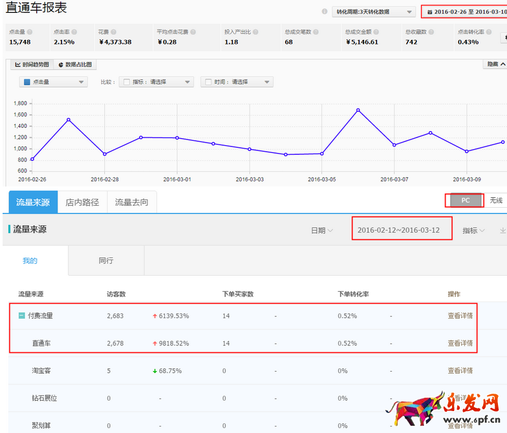Open the 转化周期 conversion period dropdown
Image resolution: width=507 pixels, height=433 pixels.
point(374,12)
